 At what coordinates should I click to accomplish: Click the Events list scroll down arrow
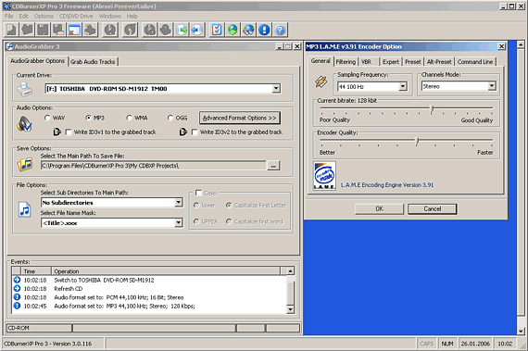pyautogui.click(x=290, y=309)
